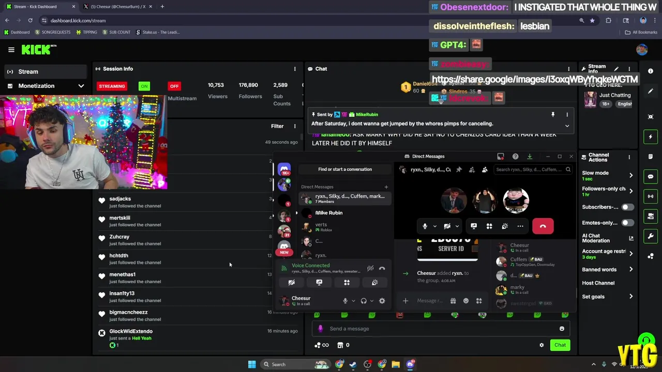Open Discord Help question mark icon
662x372 pixels.
[515, 157]
